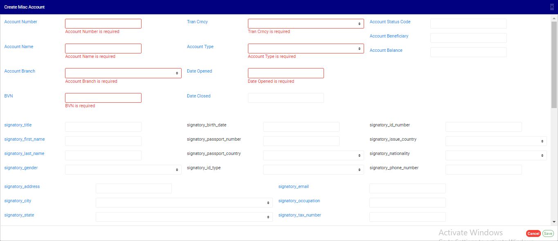Select the signatory_gender dropdown
Viewport: 558px width, 241px height.
tap(123, 170)
